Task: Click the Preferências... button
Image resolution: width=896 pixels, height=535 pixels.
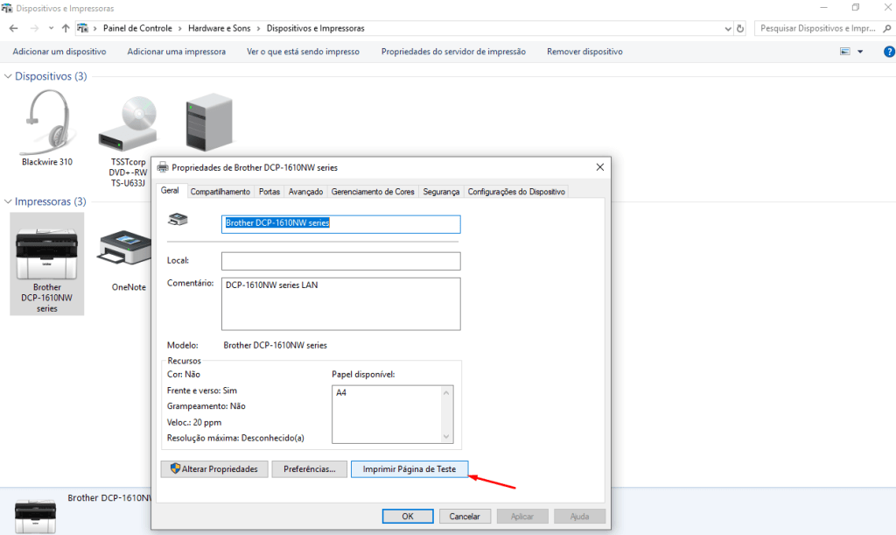Action: 309,469
